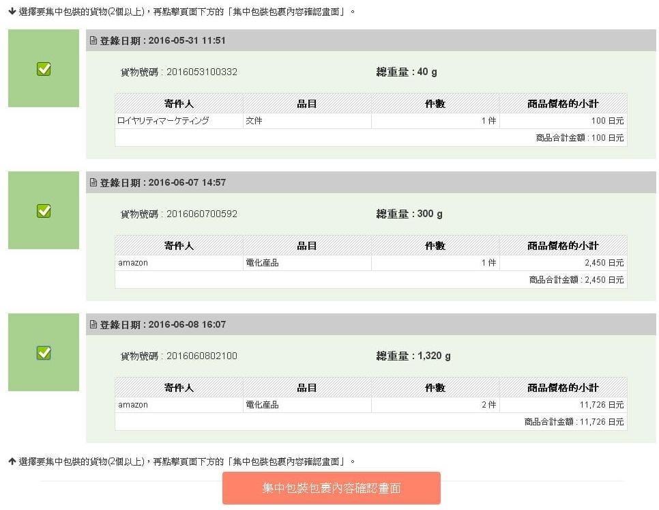Click 件數 header in the 2016-06-08 table

pos(435,388)
